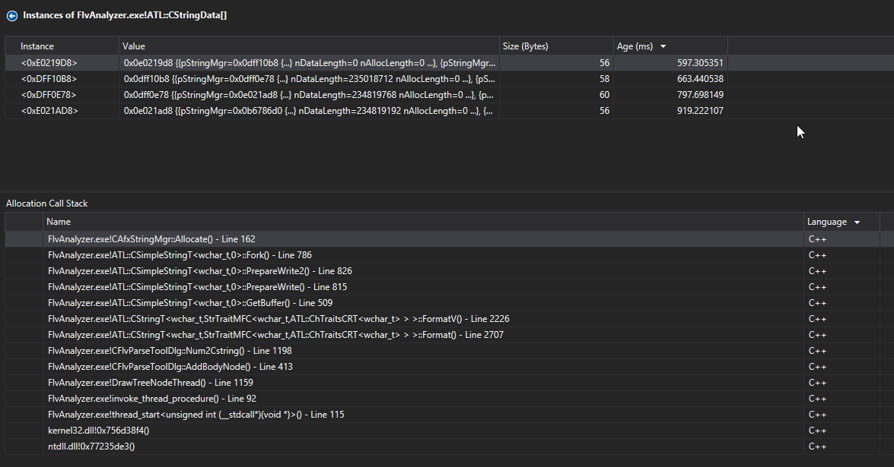
Task: Click the back arrow icon beside Instances title
Action: pos(11,14)
